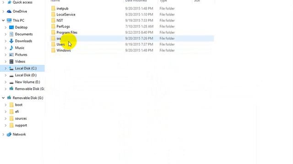Collapse the bottom Removable Disk (G:) node

tap(3, 98)
